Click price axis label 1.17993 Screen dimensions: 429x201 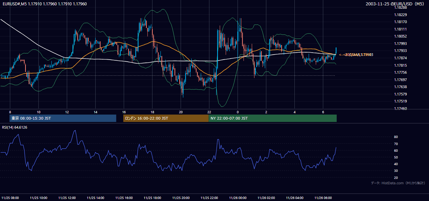point(400,44)
